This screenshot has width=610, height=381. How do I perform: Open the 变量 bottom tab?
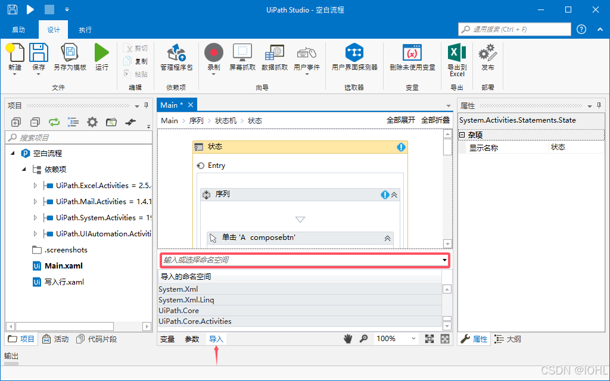click(x=167, y=339)
